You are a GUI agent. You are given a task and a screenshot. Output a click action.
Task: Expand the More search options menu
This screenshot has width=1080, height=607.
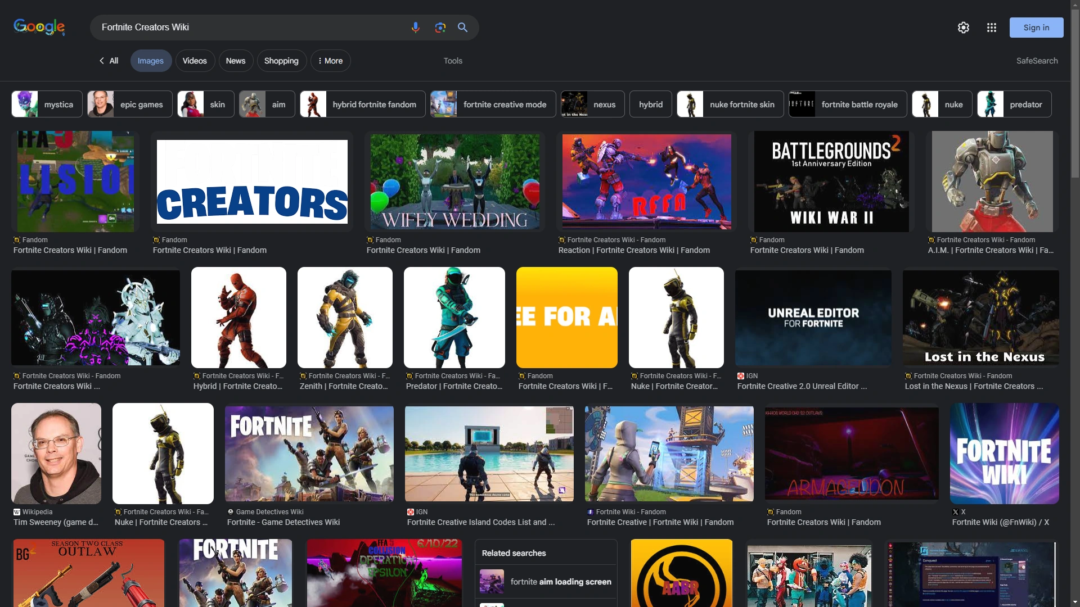click(x=330, y=61)
